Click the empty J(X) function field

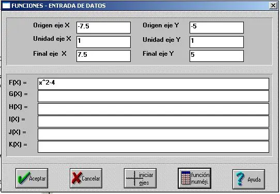click(x=153, y=134)
